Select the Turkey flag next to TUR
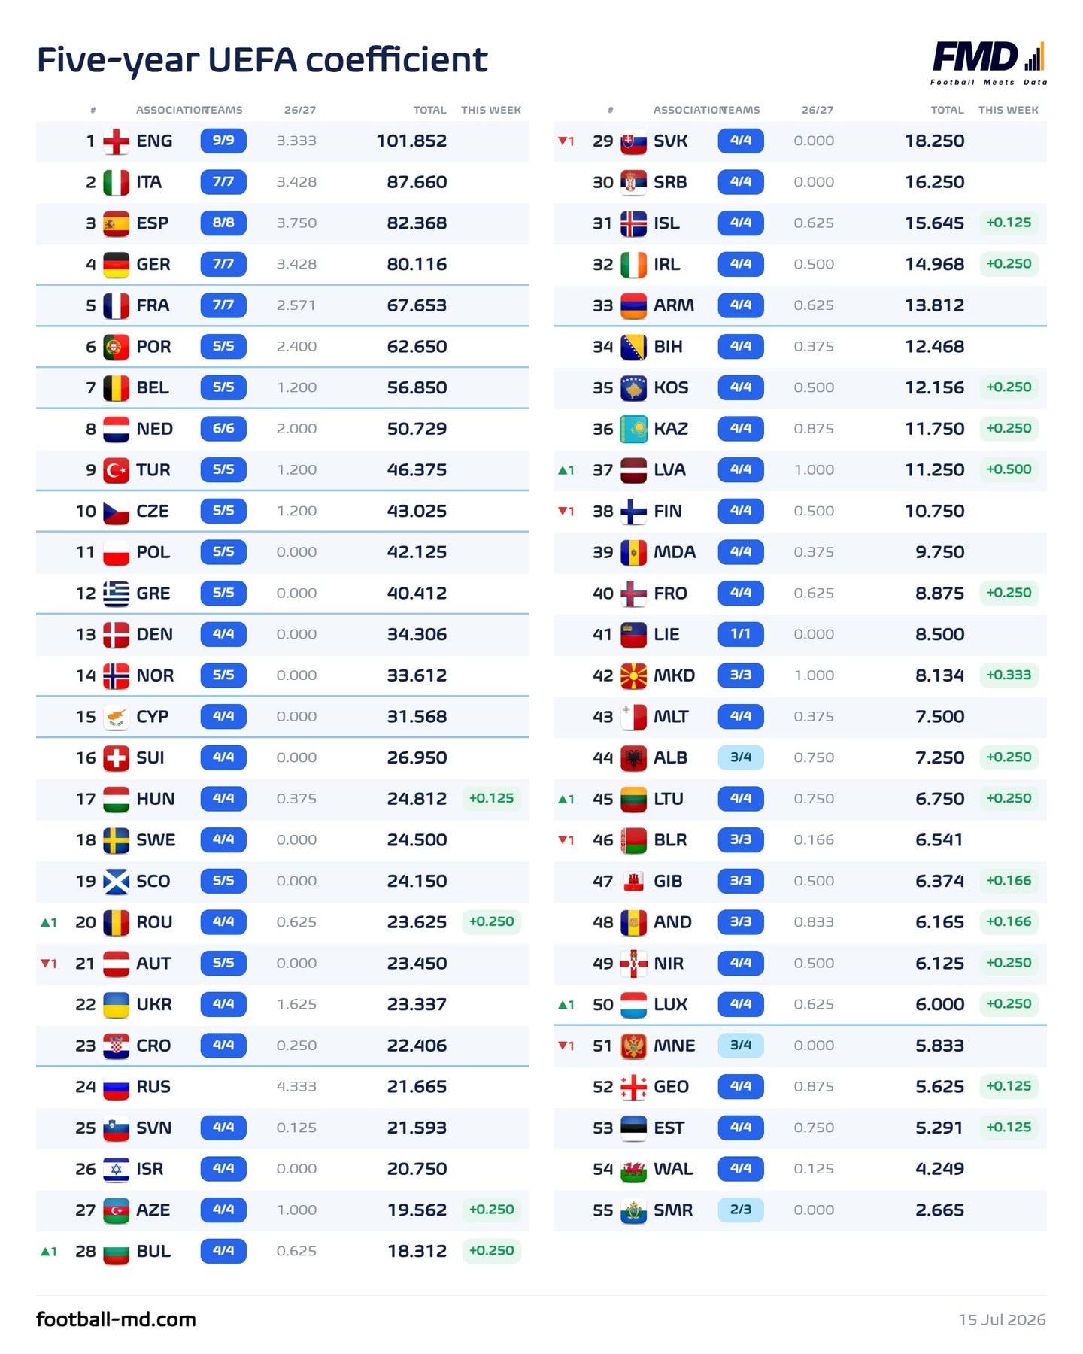 (x=116, y=470)
